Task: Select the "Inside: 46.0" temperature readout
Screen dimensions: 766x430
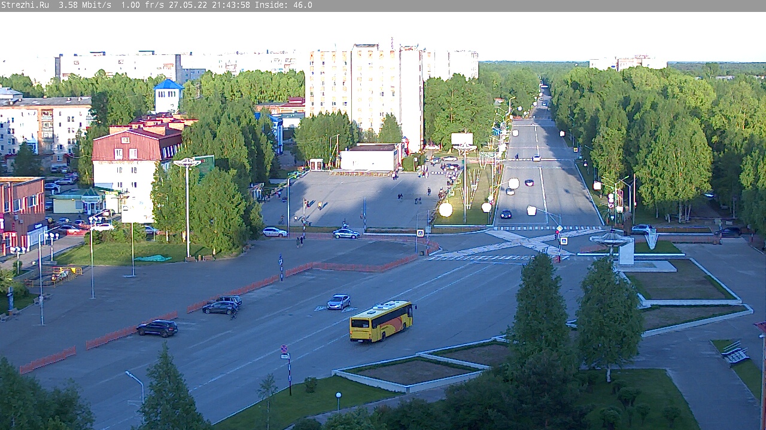Action: coord(284,5)
